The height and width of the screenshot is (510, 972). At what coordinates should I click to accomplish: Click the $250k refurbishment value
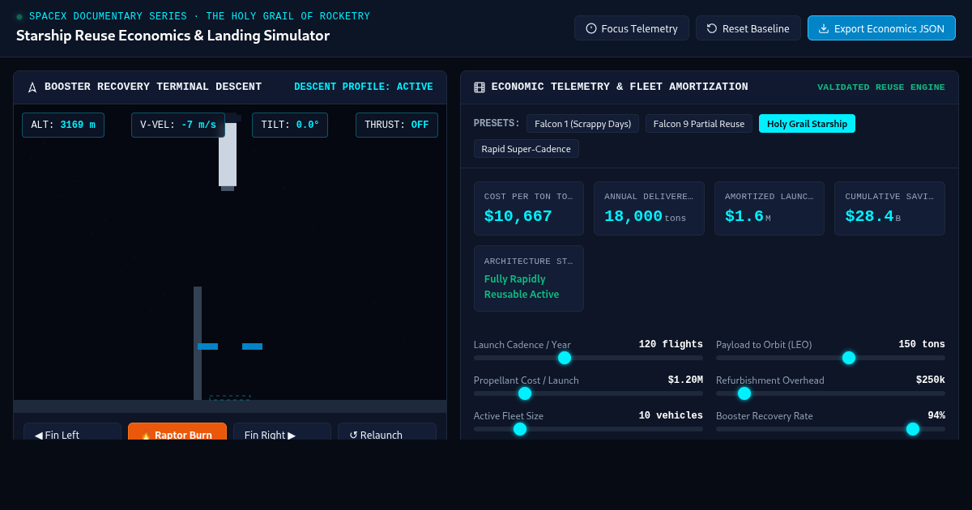(931, 380)
